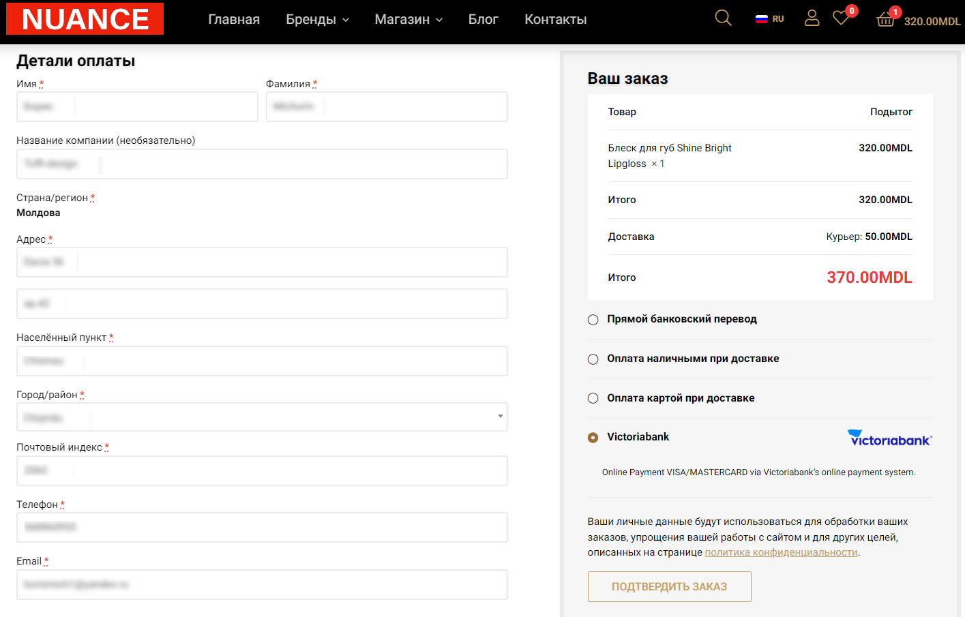Viewport: 965px width, 617px height.
Task: Click the Russian flag language switcher
Action: coord(769,19)
